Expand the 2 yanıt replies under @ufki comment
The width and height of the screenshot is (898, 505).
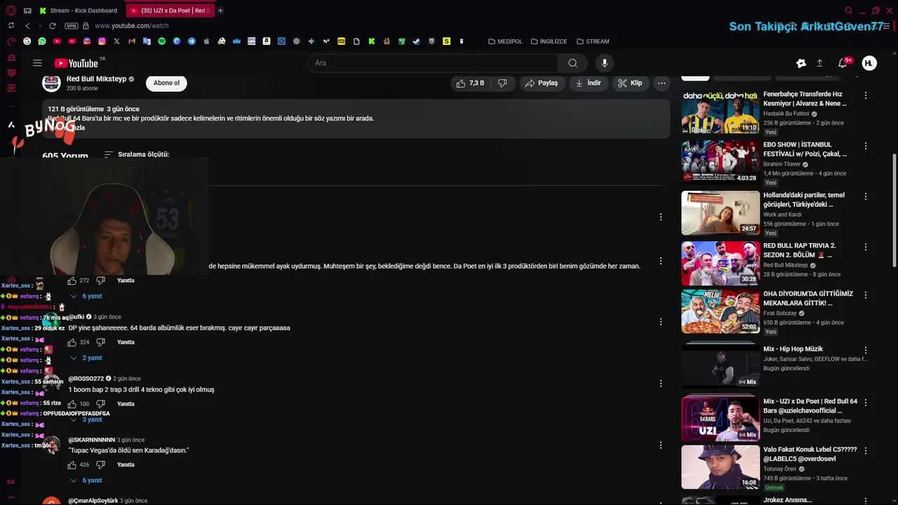point(86,358)
